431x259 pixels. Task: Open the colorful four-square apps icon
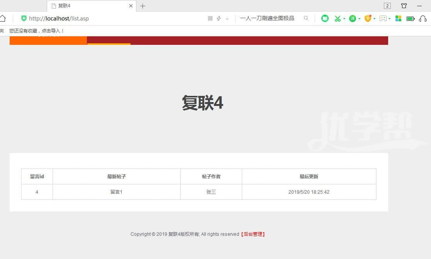tap(399, 18)
